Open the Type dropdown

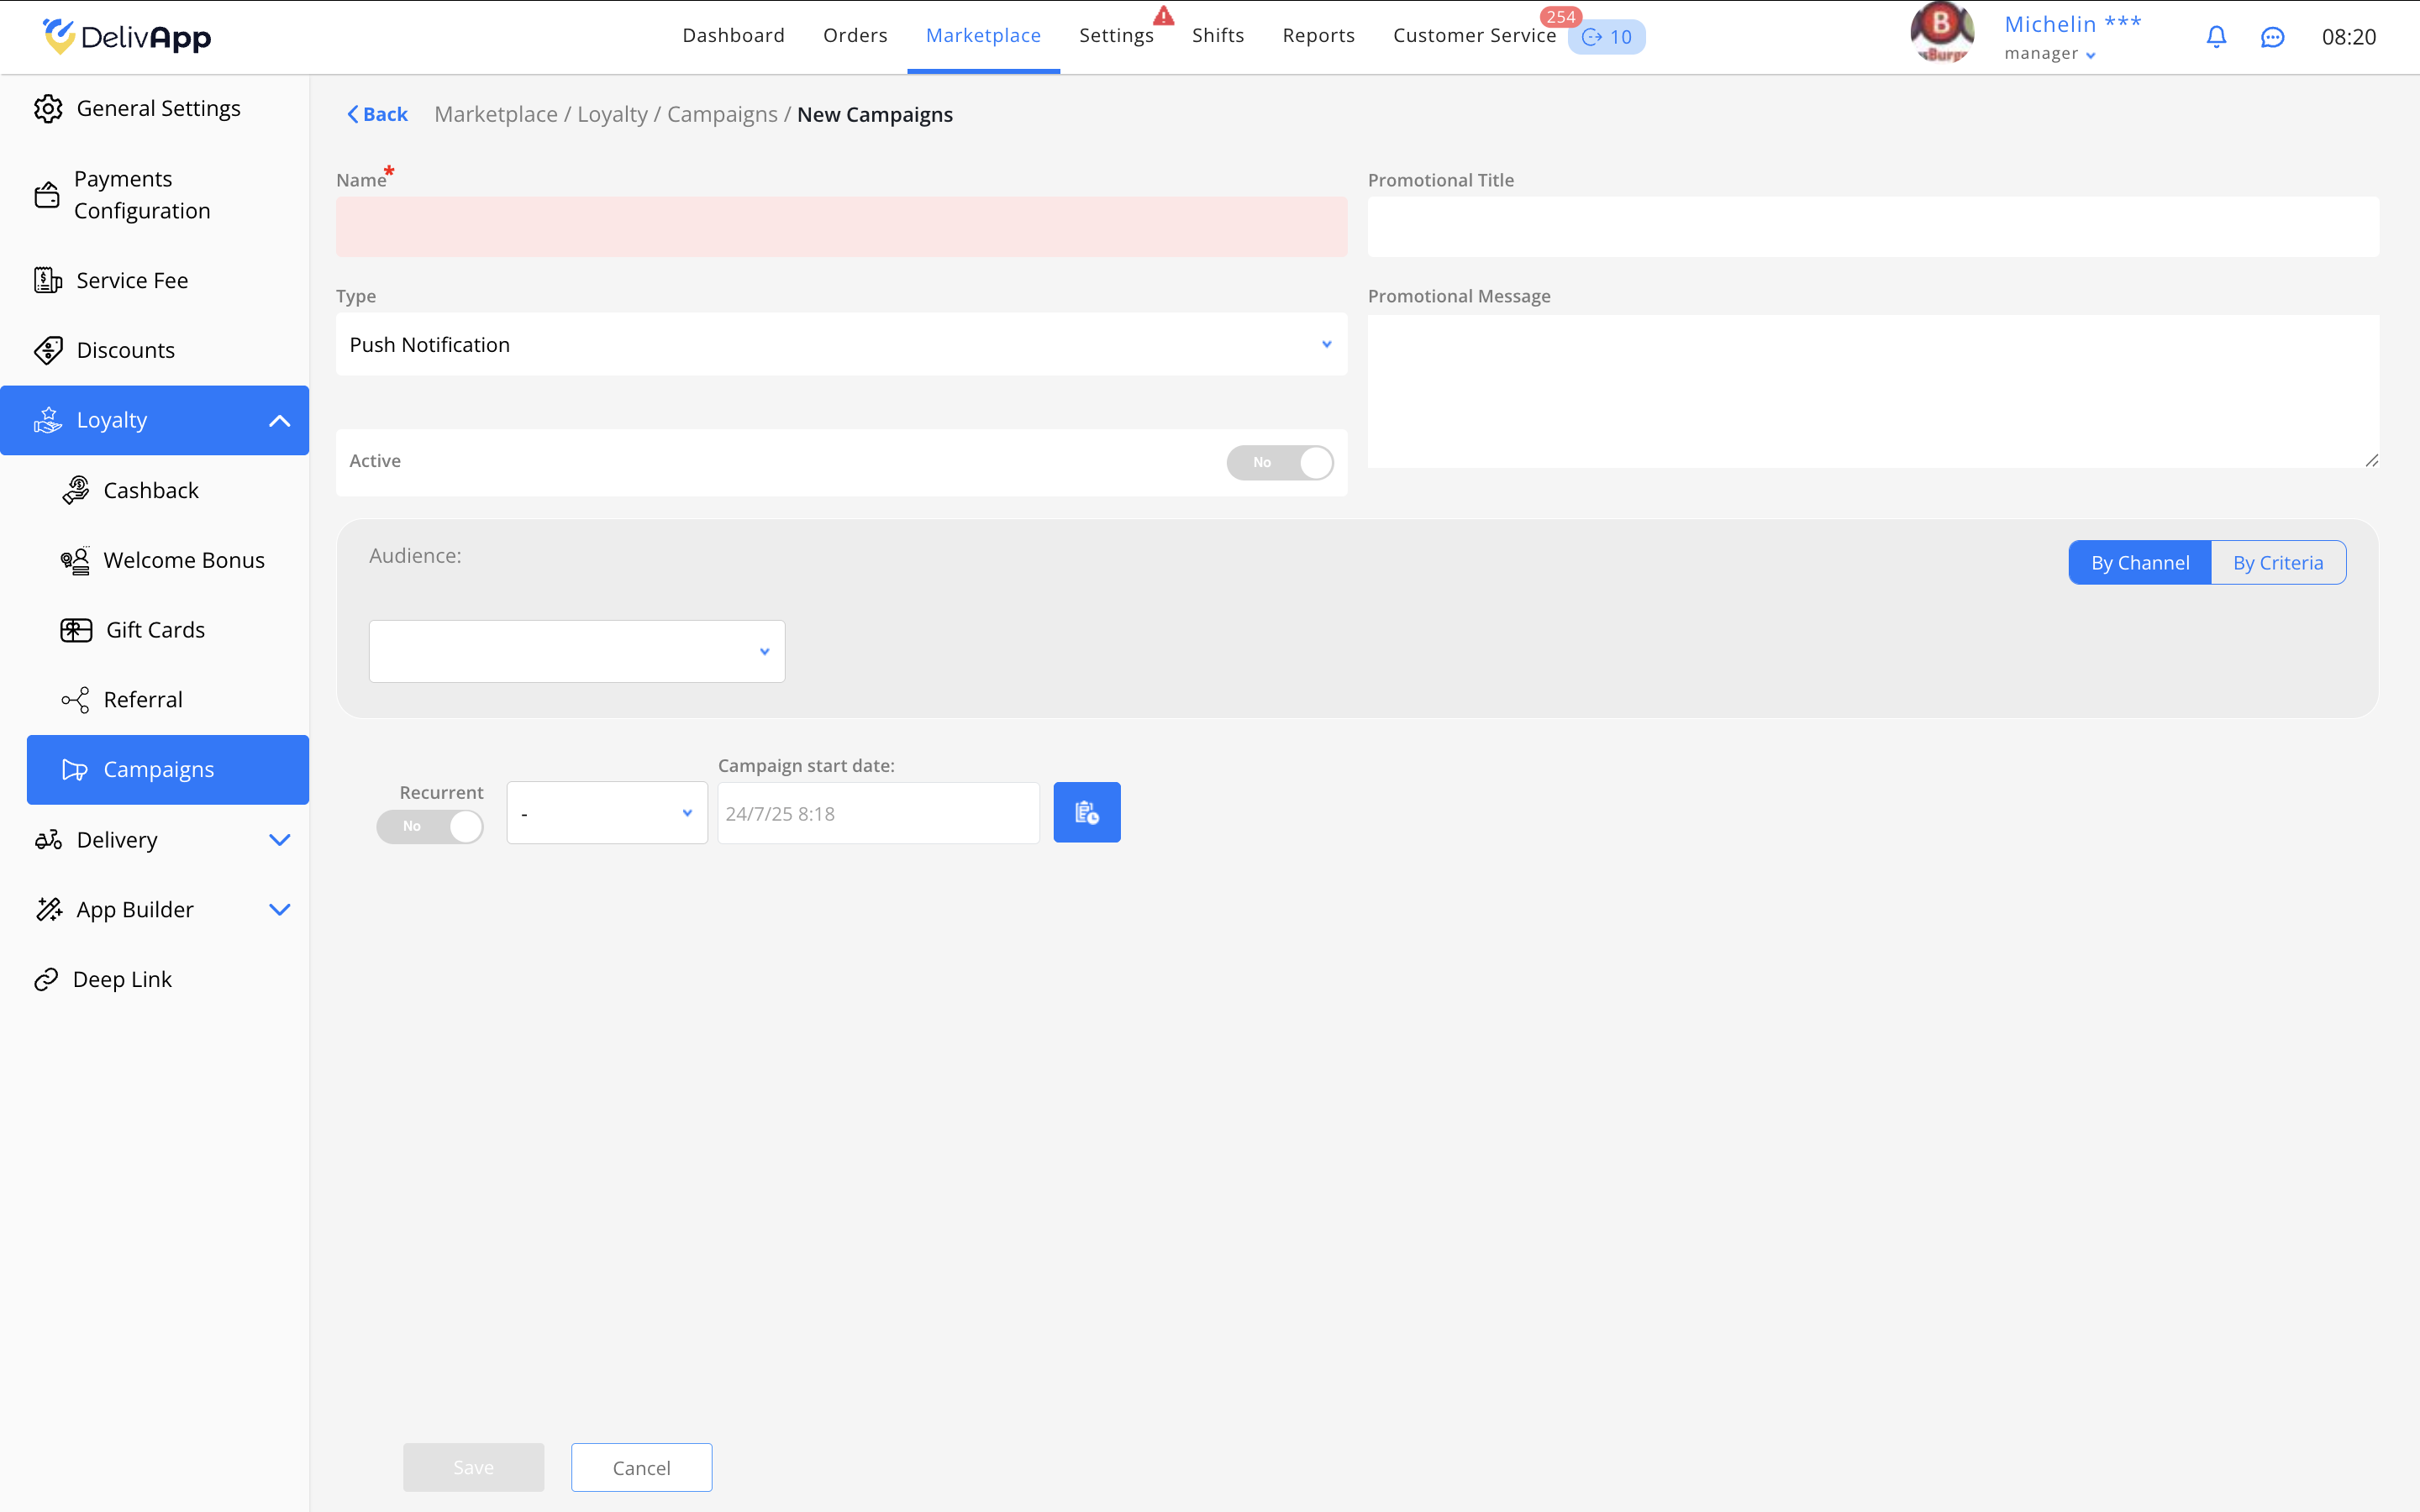(841, 344)
